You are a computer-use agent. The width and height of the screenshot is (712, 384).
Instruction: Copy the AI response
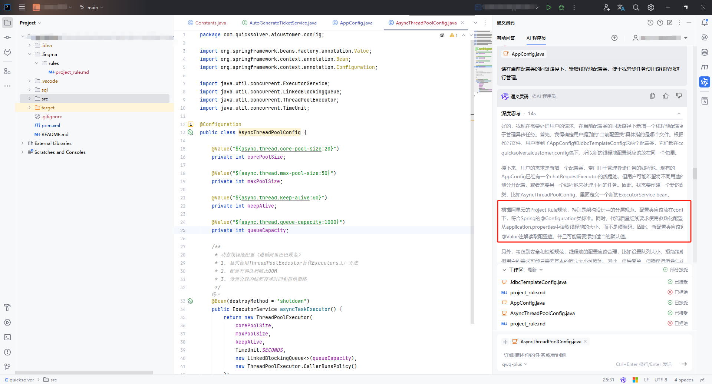[x=652, y=96]
